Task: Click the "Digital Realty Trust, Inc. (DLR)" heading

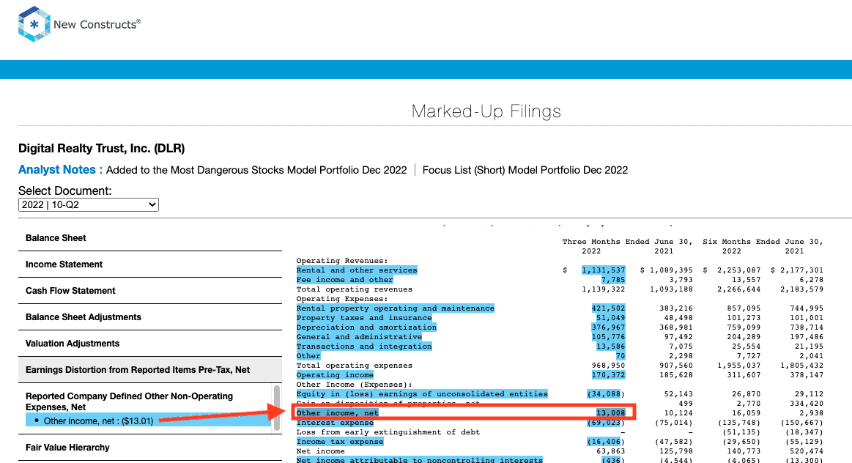Action: 102,149
